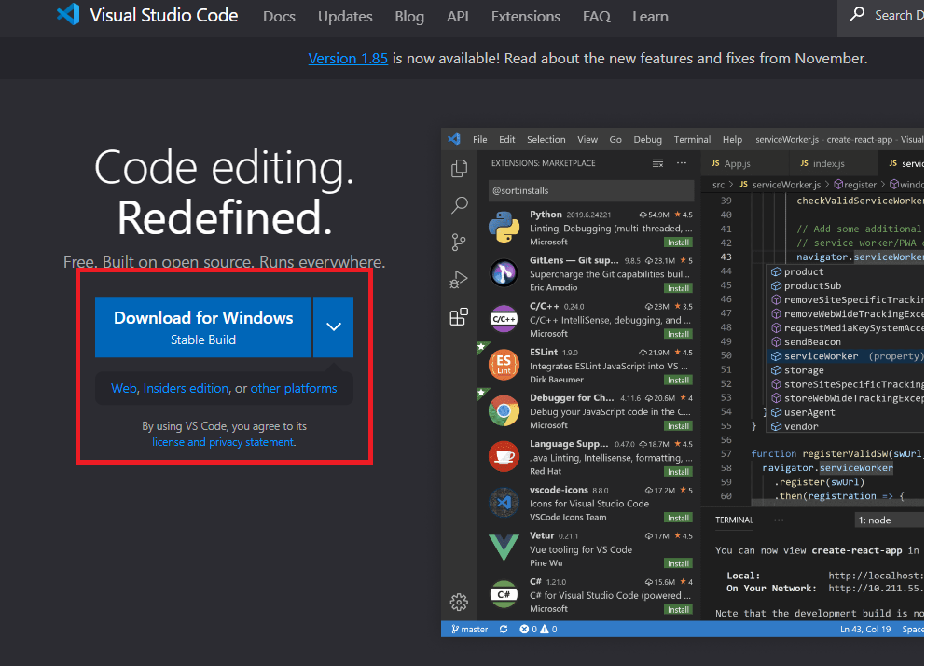Select the vendor autocomplete suggestion
Screen dimensions: 926x666
(847, 426)
